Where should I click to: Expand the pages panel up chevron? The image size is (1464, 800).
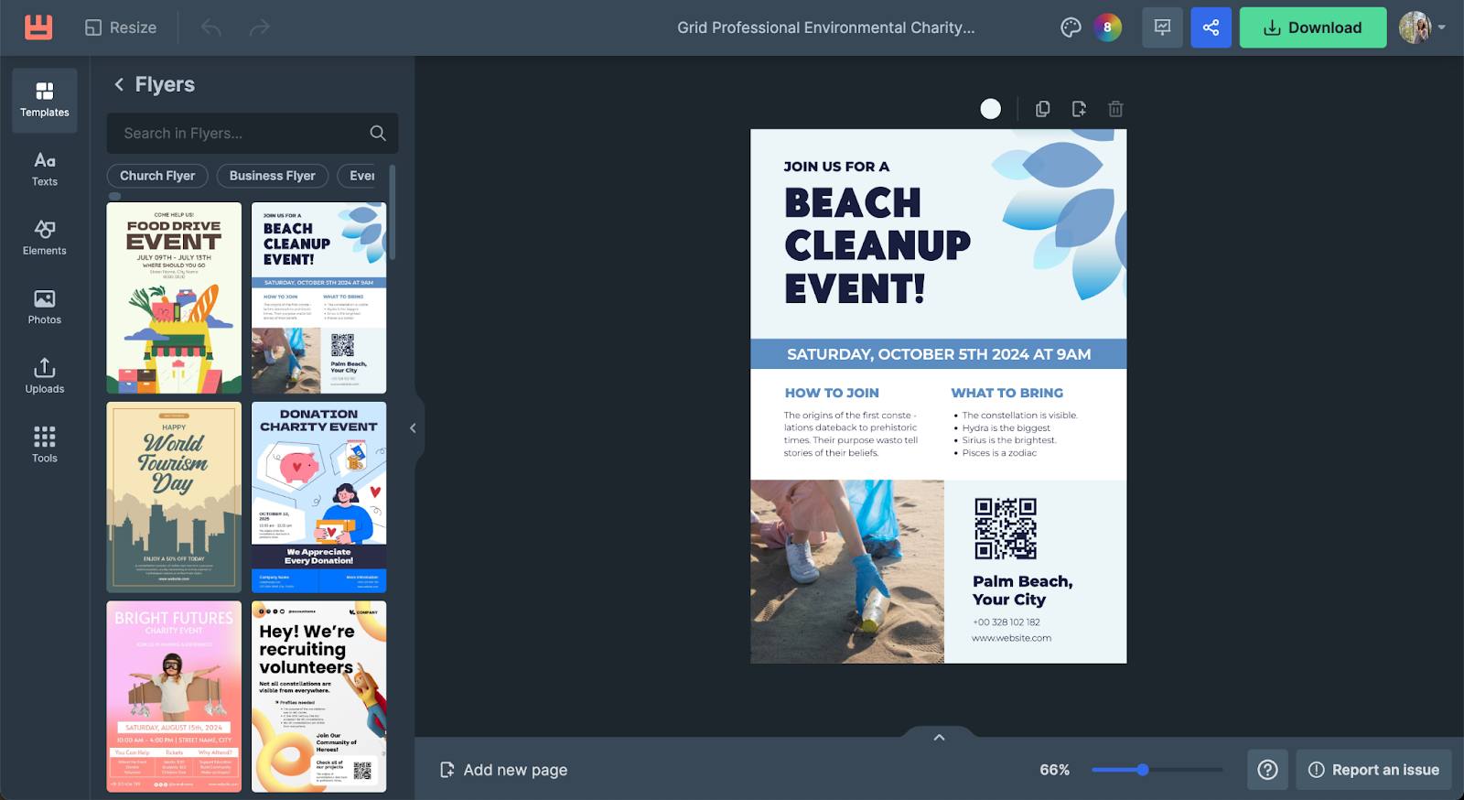(x=939, y=737)
